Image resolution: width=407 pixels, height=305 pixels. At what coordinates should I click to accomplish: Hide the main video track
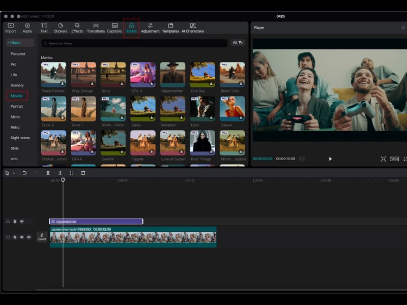click(x=22, y=237)
